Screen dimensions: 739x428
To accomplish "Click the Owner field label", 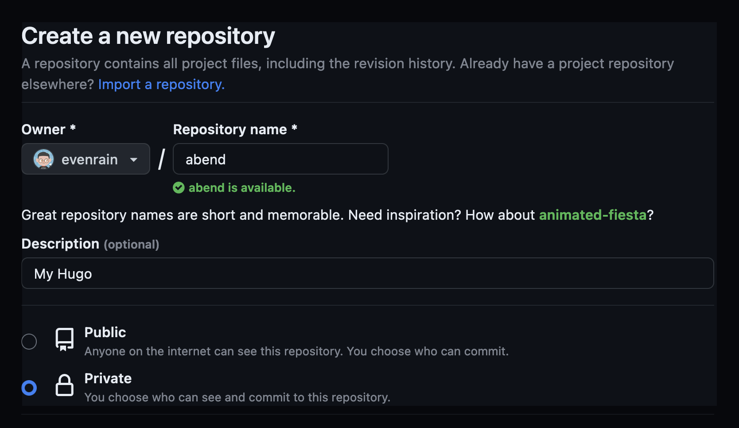I will (x=43, y=129).
